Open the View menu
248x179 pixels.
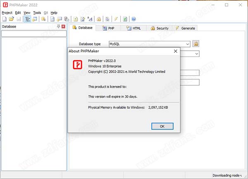click(x=27, y=13)
